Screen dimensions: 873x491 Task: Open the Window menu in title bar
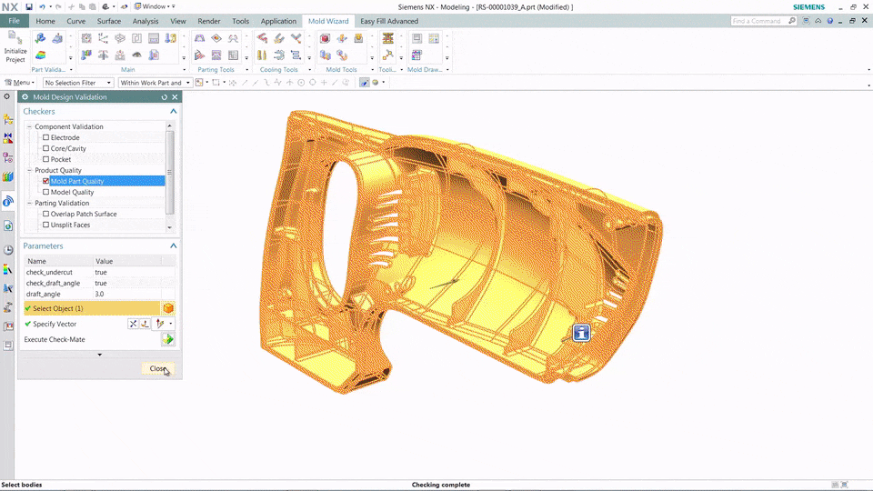(x=155, y=6)
